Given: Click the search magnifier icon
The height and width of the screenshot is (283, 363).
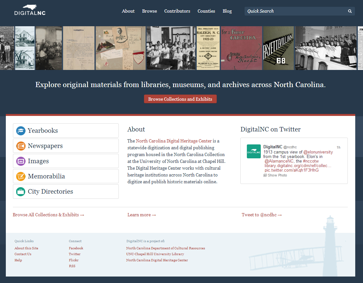Looking at the screenshot, I should [350, 11].
